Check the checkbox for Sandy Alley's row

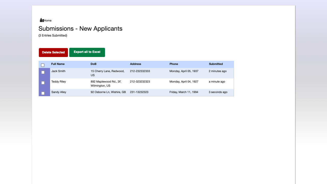click(43, 93)
